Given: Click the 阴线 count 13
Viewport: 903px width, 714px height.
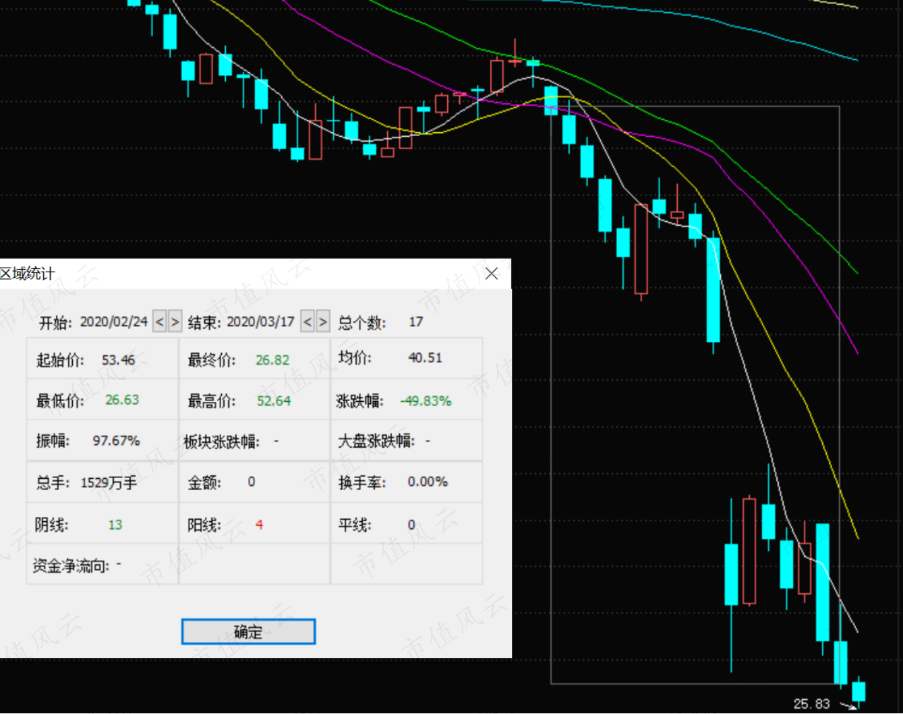Looking at the screenshot, I should click(115, 525).
